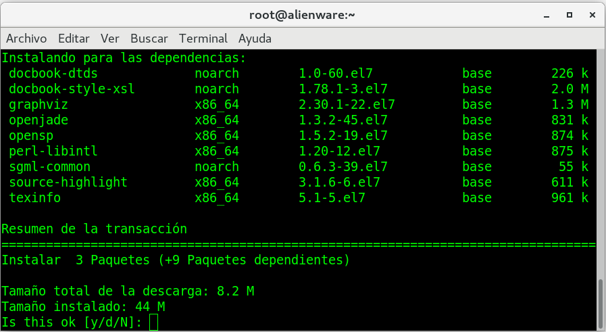The width and height of the screenshot is (606, 332).
Task: Click the 'Tamaño instalado: 44 M' line
Action: point(83,307)
